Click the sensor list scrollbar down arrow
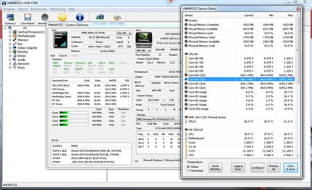This screenshot has width=312, height=190. pos(298,156)
